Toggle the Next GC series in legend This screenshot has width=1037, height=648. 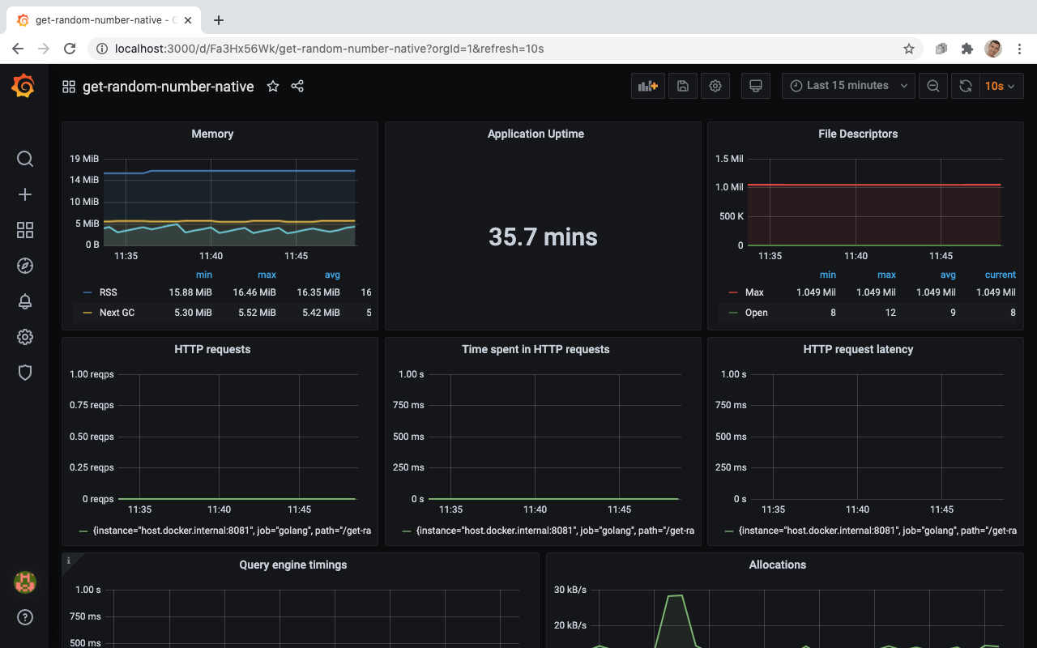(117, 313)
